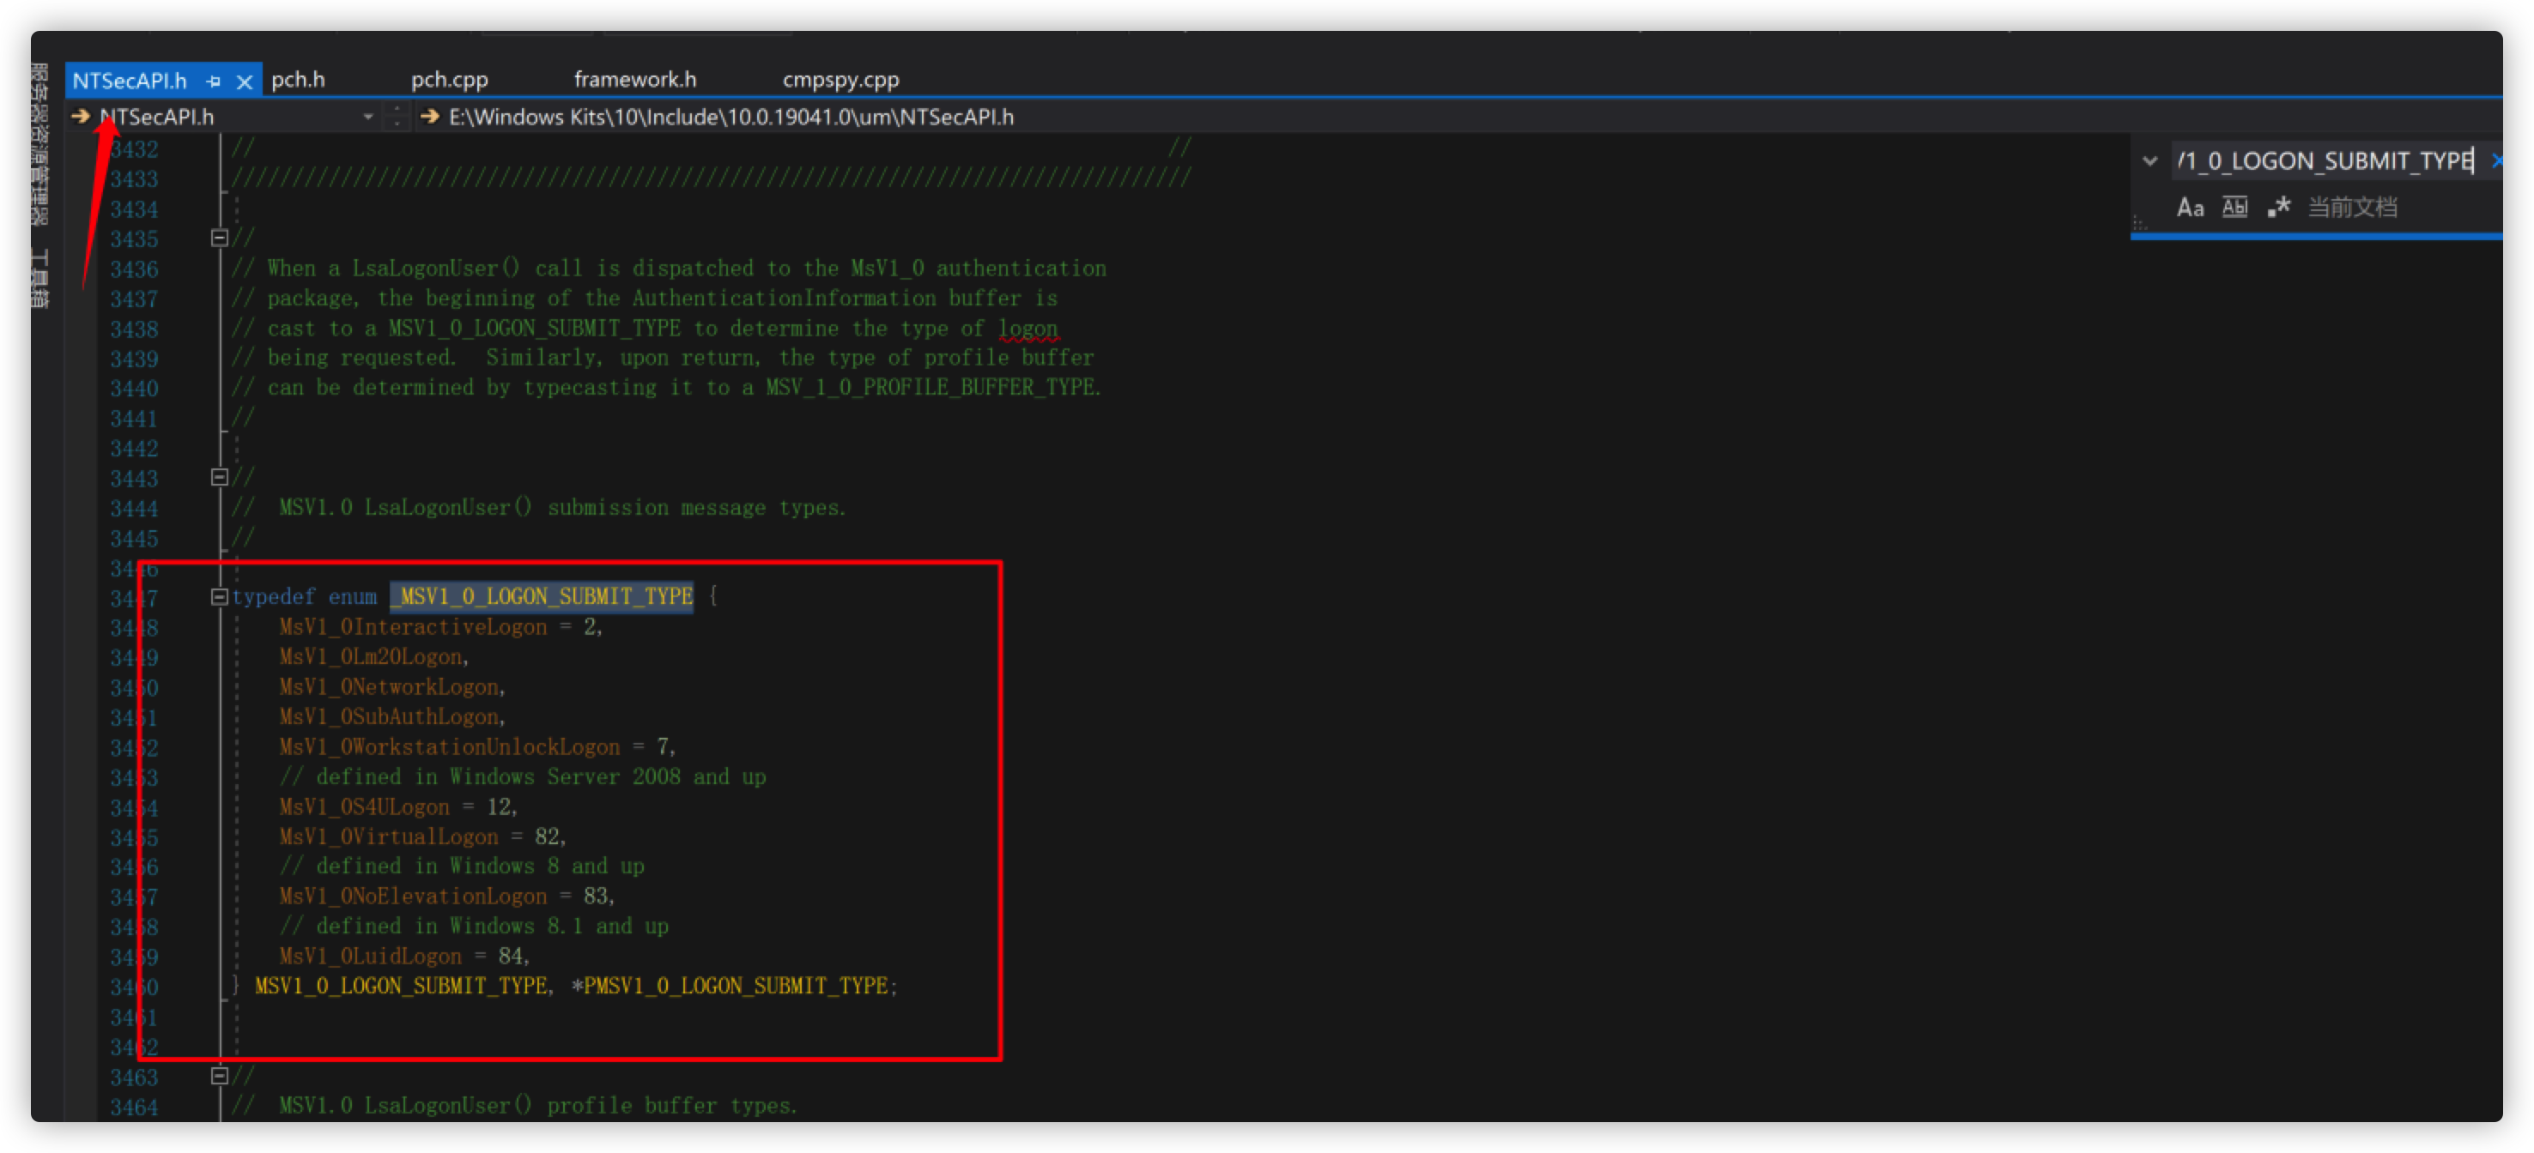This screenshot has width=2534, height=1153.
Task: Collapse comment block at line 3443
Action: pos(220,478)
